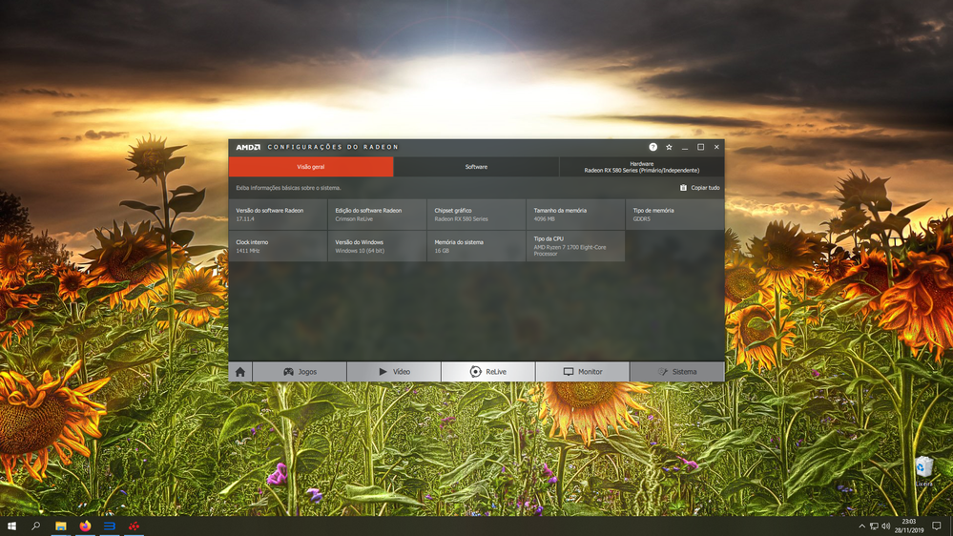The height and width of the screenshot is (536, 953).
Task: Open the Windows Start menu
Action: coord(11,526)
